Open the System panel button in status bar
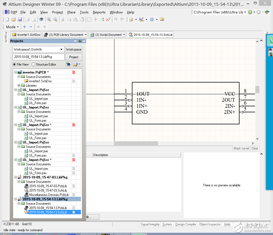This screenshot has width=273, height=235. (167, 224)
